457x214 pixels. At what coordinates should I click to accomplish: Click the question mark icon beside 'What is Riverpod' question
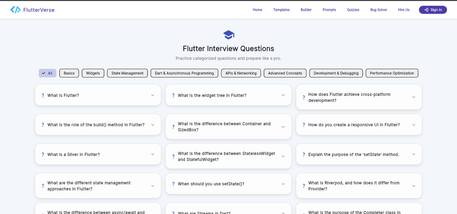[303, 186]
